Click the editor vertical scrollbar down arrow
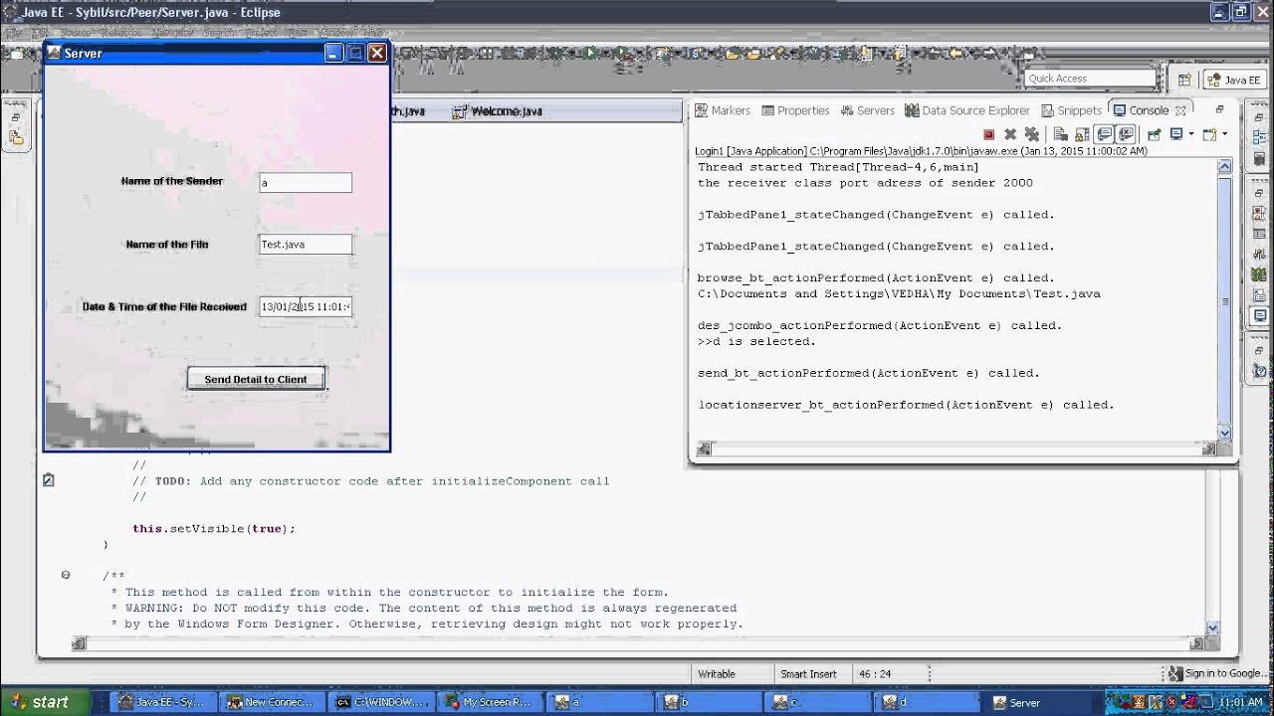 (1212, 627)
